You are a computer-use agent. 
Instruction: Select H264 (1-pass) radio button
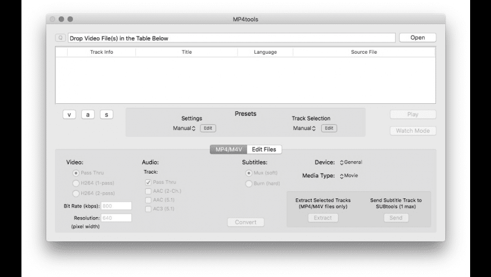point(76,183)
